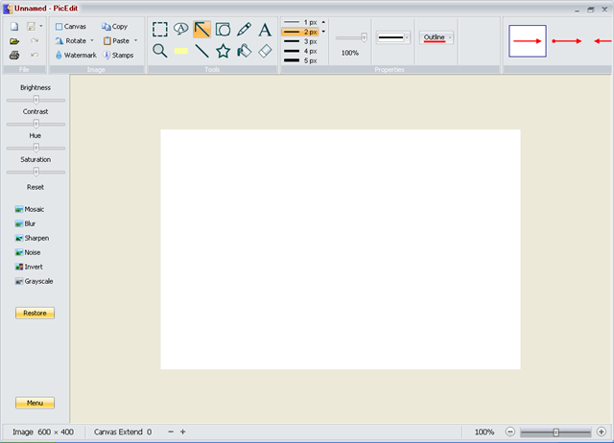The image size is (614, 443).
Task: Open the line style dropdown
Action: (407, 38)
